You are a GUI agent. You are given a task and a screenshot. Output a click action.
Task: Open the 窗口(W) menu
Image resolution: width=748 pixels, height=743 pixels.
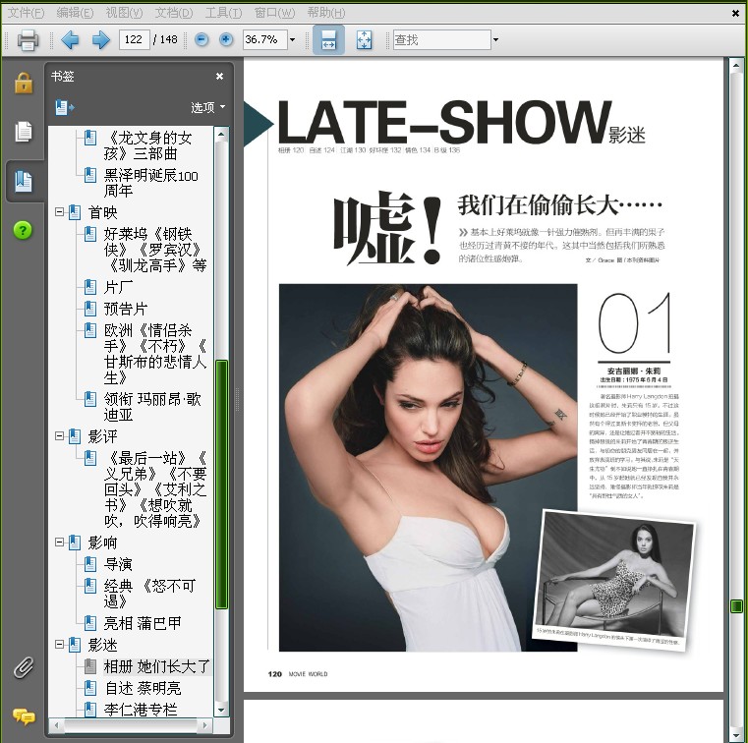pos(275,13)
